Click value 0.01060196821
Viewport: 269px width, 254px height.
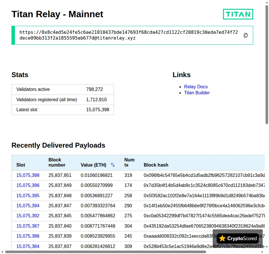(96, 175)
